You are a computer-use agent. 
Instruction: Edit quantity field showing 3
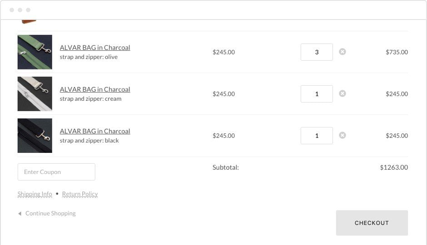[317, 52]
